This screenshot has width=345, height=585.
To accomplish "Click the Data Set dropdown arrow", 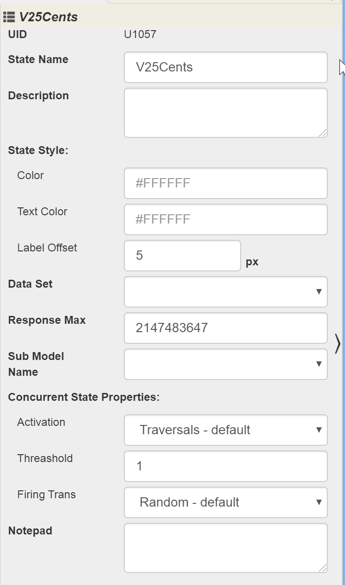I will click(319, 292).
